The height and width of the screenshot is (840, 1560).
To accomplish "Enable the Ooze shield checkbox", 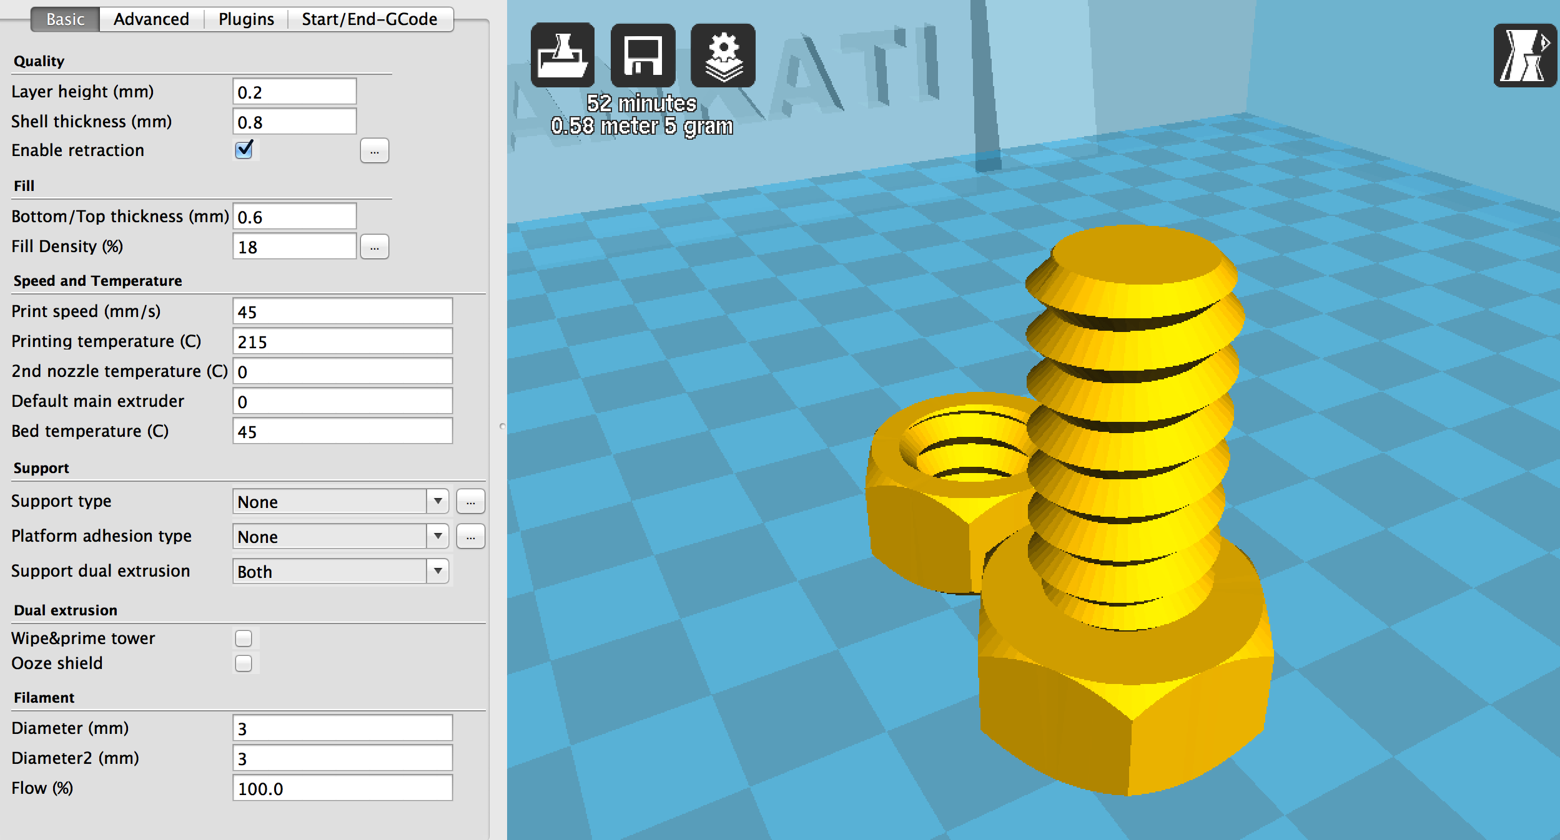I will pos(244,663).
